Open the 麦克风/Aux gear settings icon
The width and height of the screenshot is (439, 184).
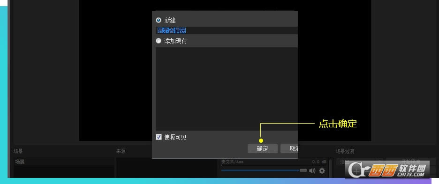(x=322, y=170)
